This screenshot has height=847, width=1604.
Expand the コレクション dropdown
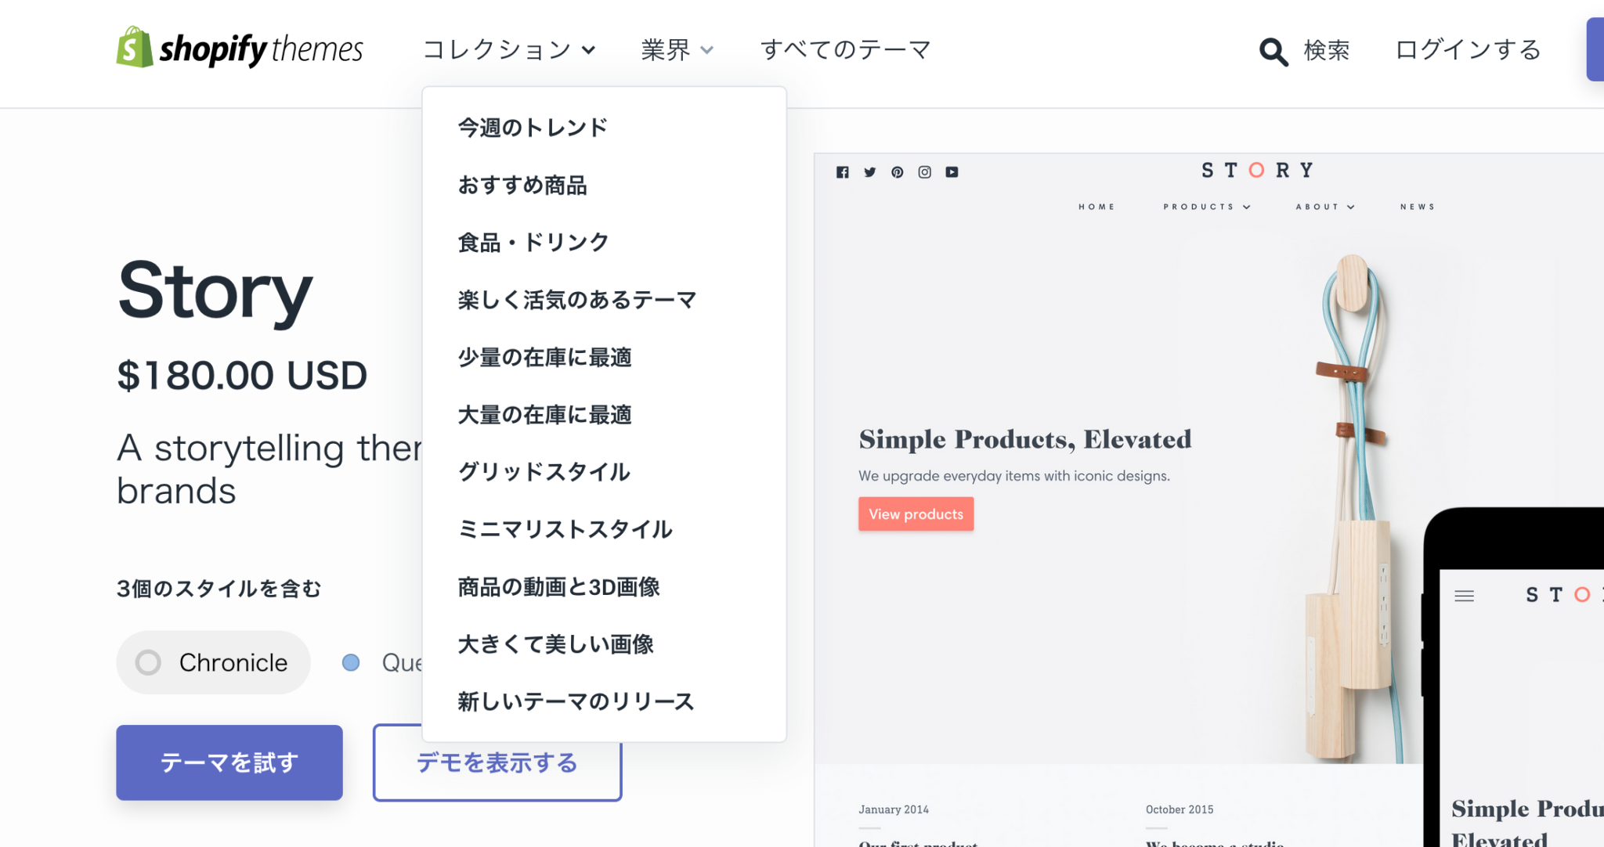510,49
